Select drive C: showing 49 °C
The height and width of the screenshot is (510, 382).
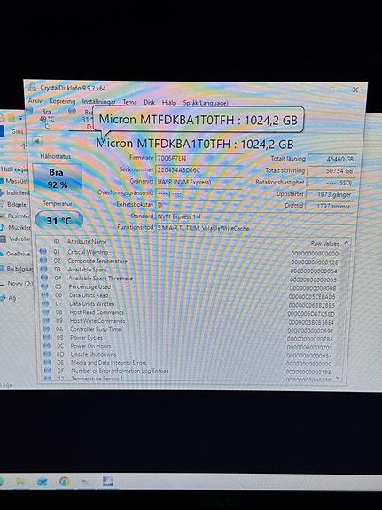(47, 119)
